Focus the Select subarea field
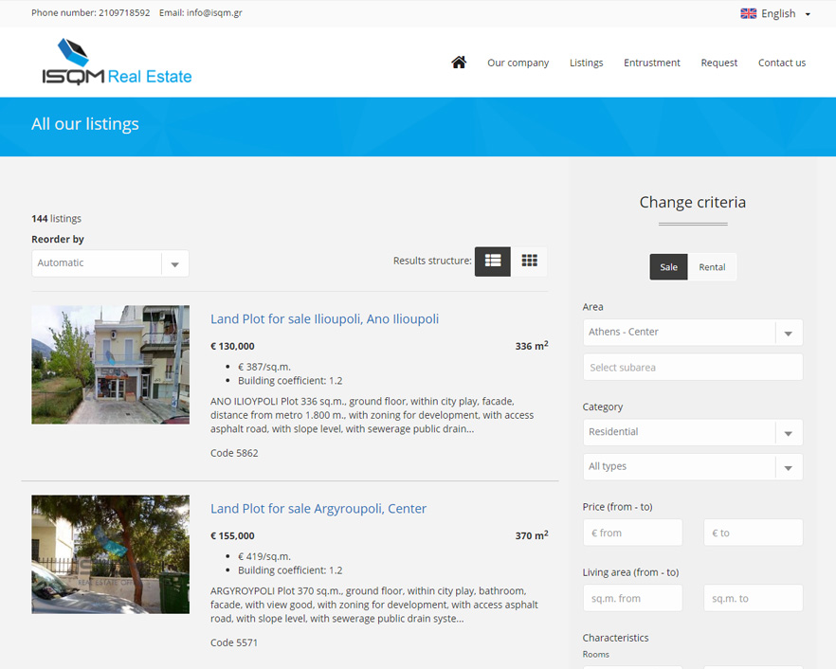The image size is (836, 669). 693,368
